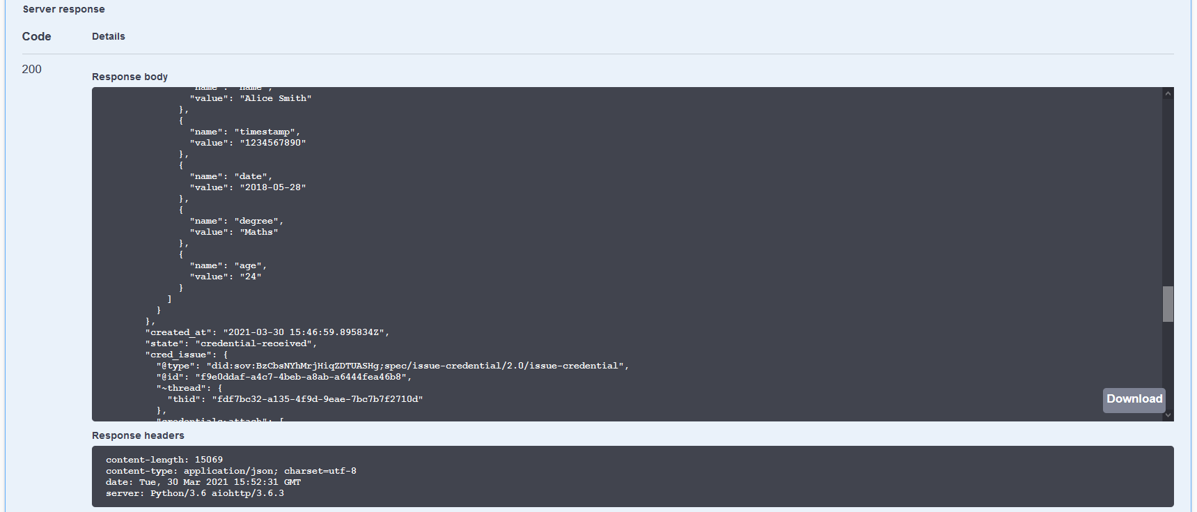This screenshot has height=512, width=1197.
Task: Click the server Python/3.6 aiohttp header
Action: tap(195, 493)
